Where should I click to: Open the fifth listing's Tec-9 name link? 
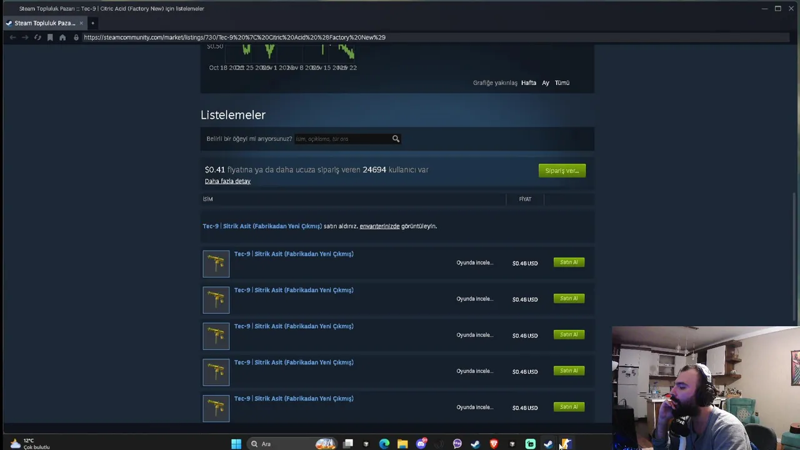tap(294, 399)
